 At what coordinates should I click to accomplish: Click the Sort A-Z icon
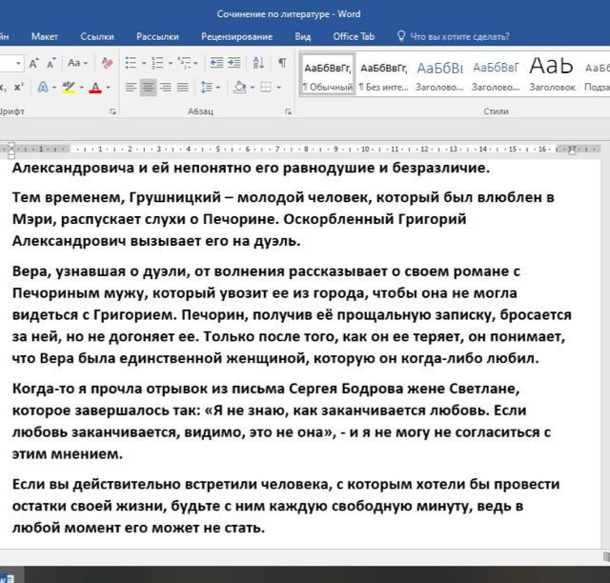[258, 63]
